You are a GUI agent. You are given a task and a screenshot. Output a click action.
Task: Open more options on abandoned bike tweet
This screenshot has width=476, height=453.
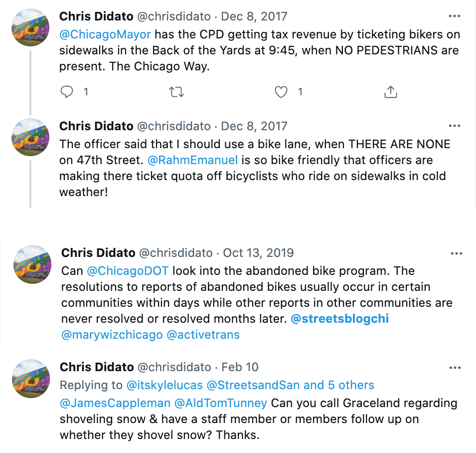tap(456, 253)
